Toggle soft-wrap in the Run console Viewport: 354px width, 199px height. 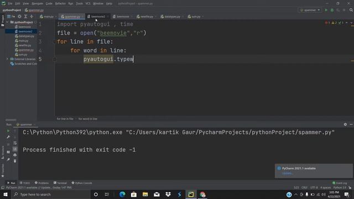(x=15, y=143)
